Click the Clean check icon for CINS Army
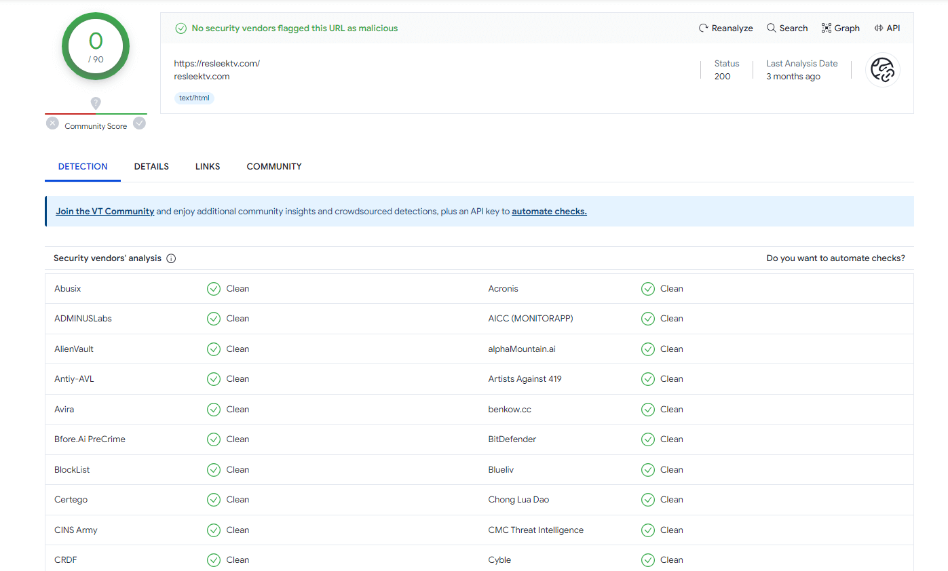948x571 pixels. click(214, 530)
